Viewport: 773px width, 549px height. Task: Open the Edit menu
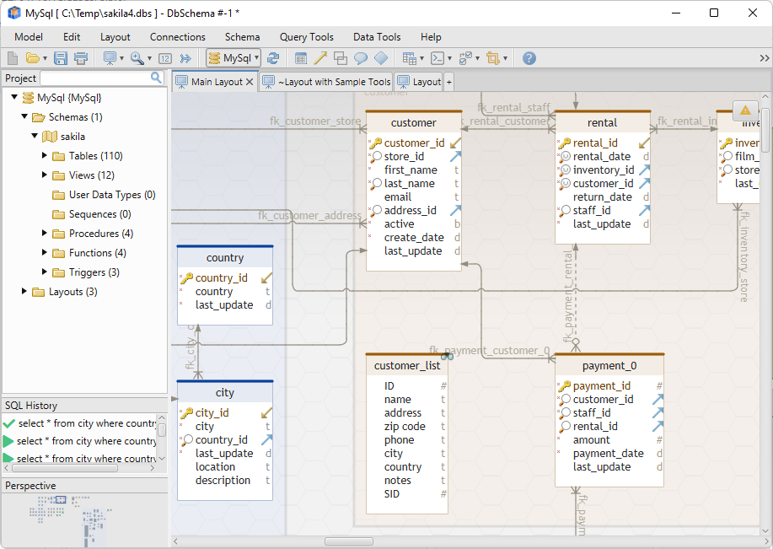coord(72,37)
